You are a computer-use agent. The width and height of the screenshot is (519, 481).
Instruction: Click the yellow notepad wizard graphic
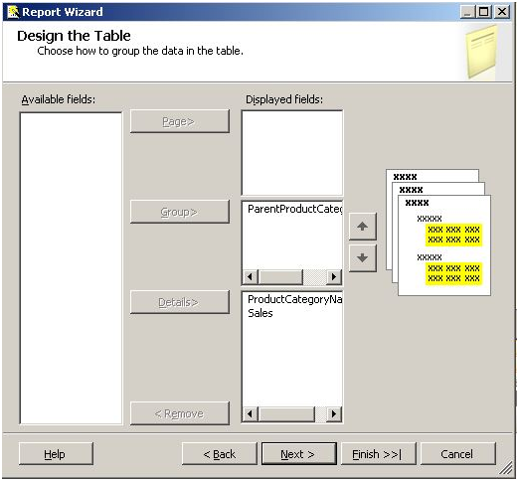tap(481, 53)
